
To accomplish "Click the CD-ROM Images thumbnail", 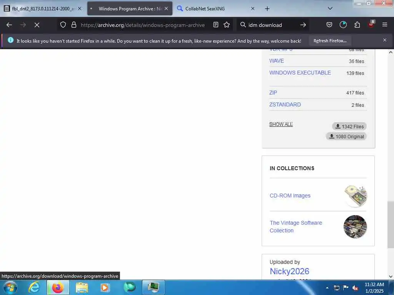I will (x=355, y=196).
